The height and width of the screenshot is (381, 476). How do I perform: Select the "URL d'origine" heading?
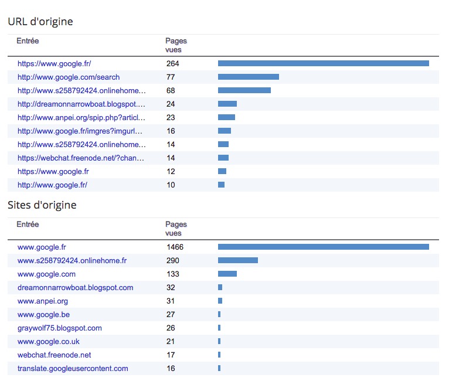(40, 22)
